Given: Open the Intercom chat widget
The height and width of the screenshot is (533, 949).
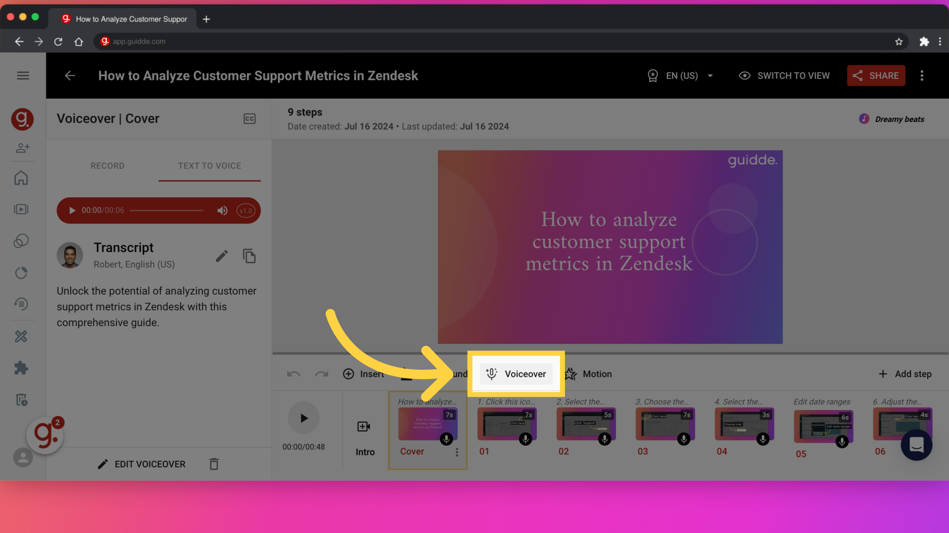Looking at the screenshot, I should tap(916, 445).
